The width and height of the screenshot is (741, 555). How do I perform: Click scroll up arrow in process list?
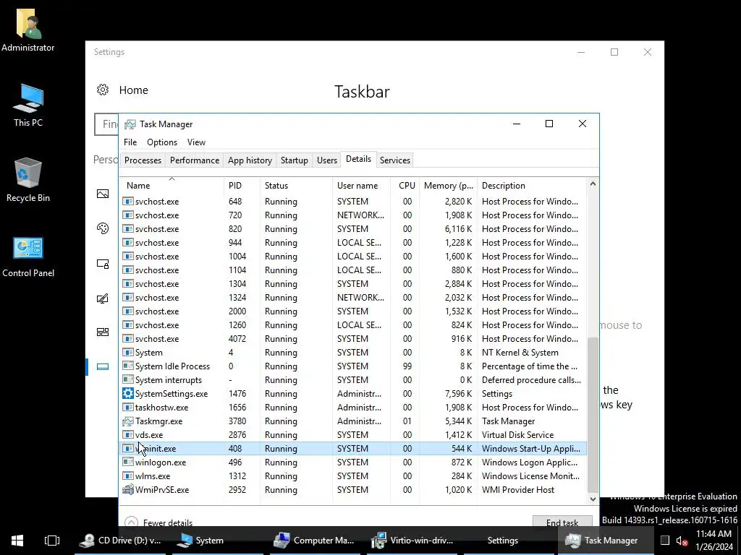coord(593,184)
